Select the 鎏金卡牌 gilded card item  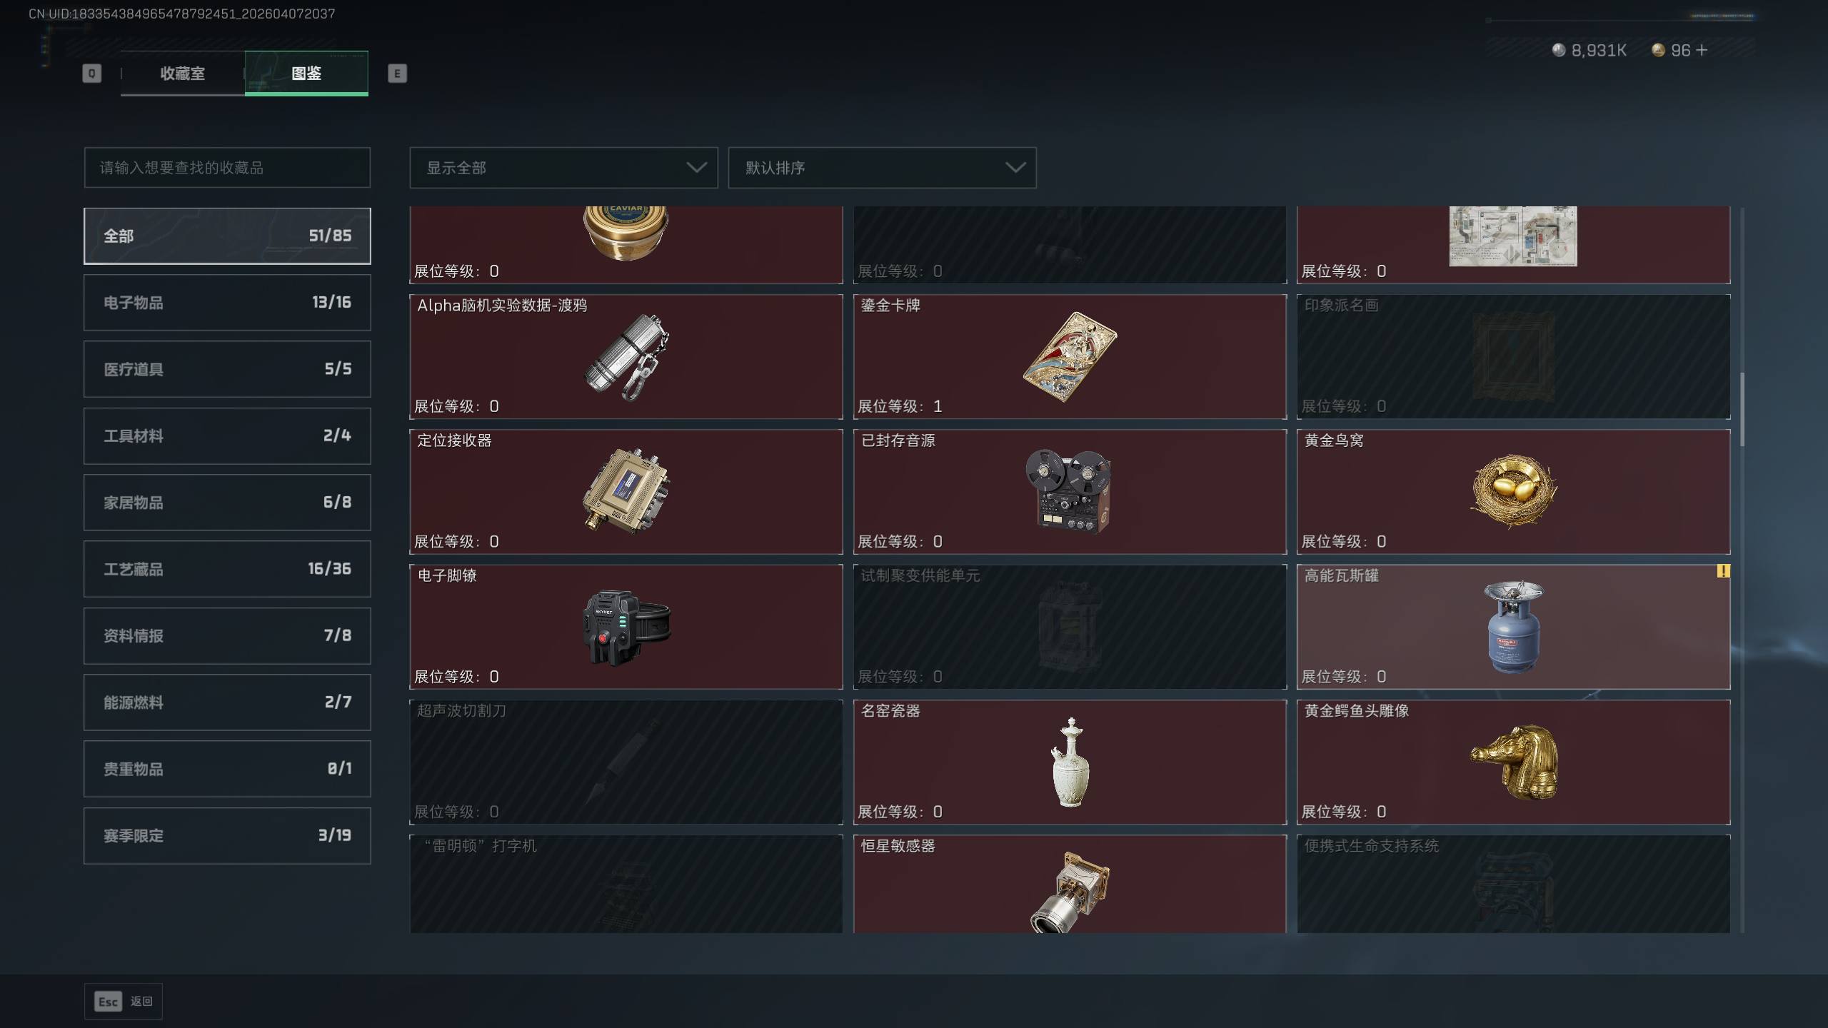coord(1070,356)
